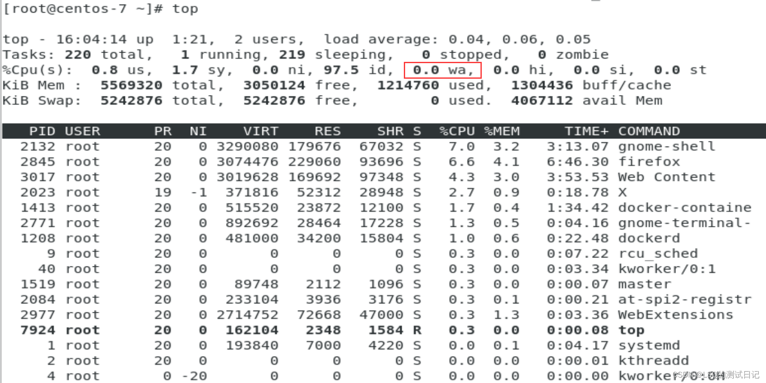Click the VIRT column header
Screen dimensions: 766x383
click(261, 131)
